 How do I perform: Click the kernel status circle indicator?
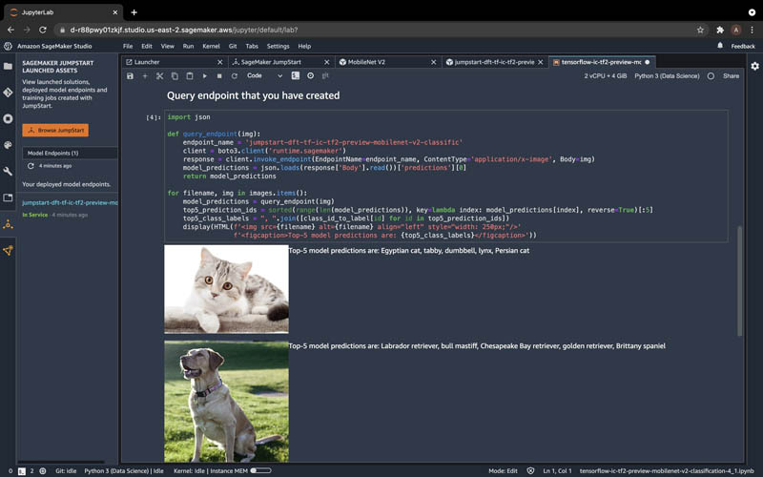tap(711, 76)
